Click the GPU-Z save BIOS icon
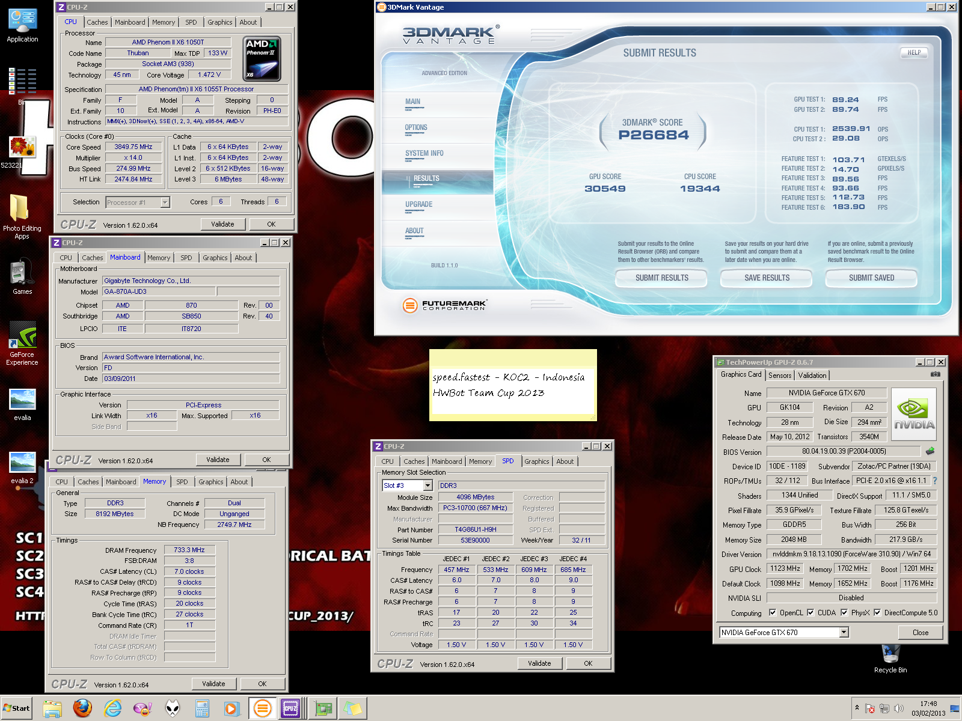 tap(930, 451)
